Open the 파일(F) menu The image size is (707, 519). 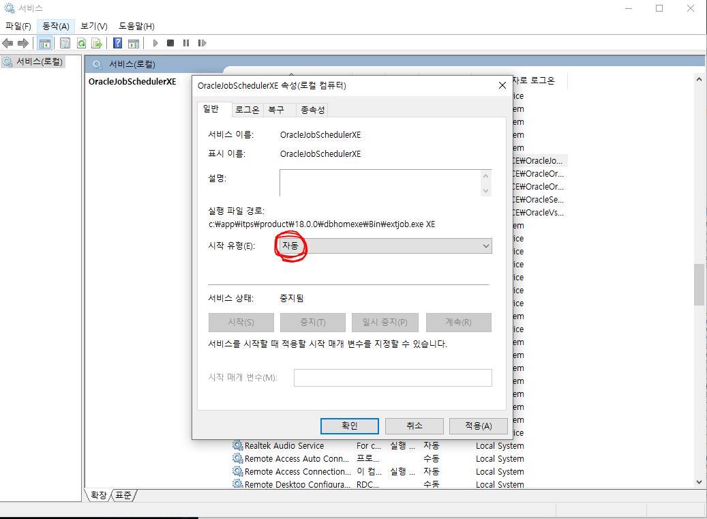coord(18,26)
